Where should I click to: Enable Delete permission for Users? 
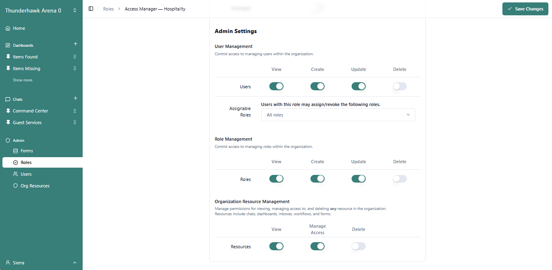(x=400, y=86)
